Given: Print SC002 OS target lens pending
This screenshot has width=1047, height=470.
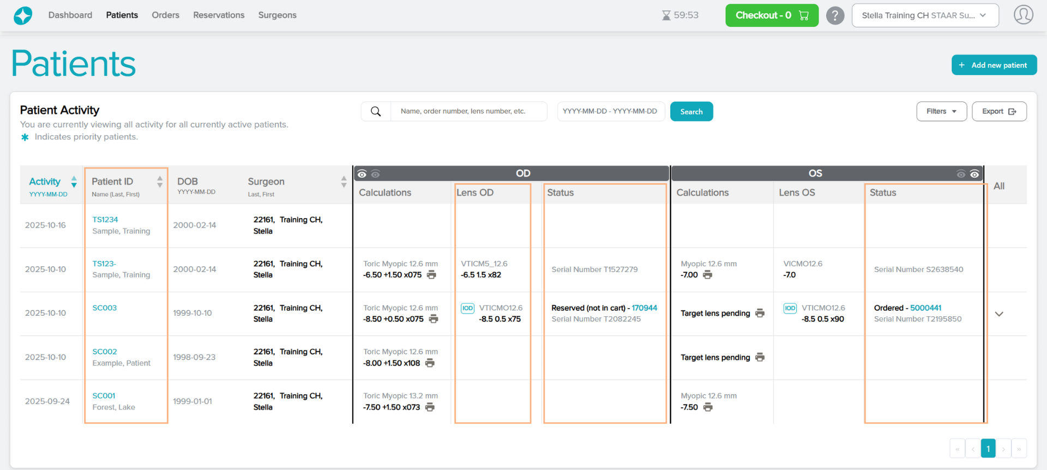Looking at the screenshot, I should [760, 358].
